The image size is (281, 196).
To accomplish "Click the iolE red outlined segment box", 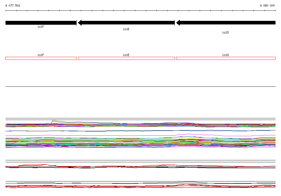I will 126,58.
